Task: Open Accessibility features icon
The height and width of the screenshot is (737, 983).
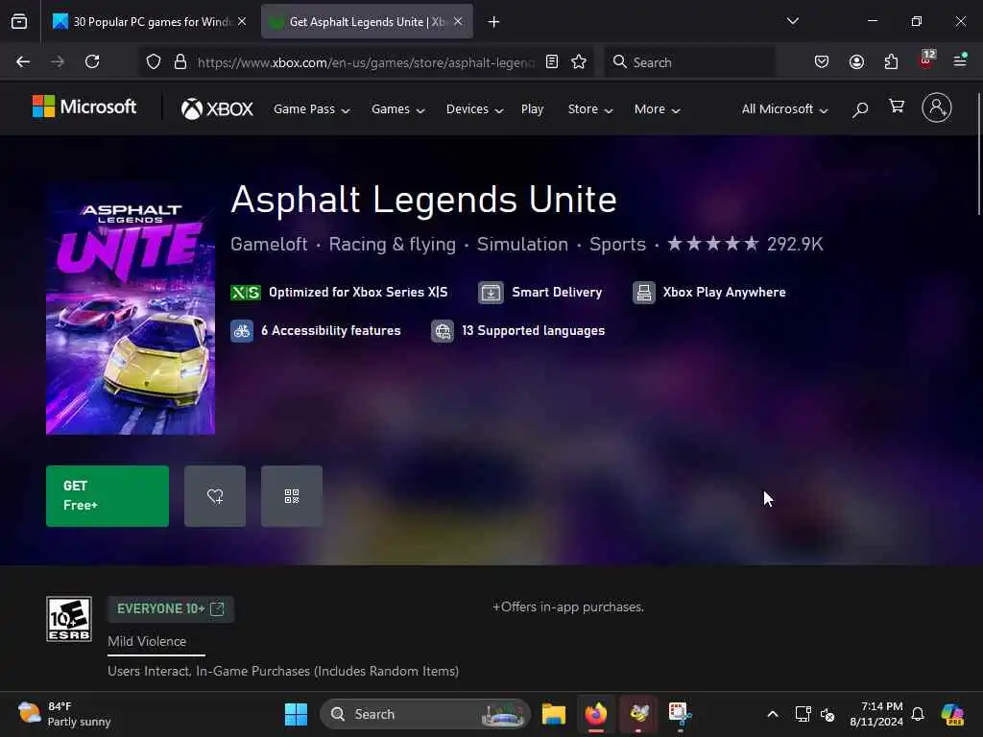Action: click(x=242, y=331)
